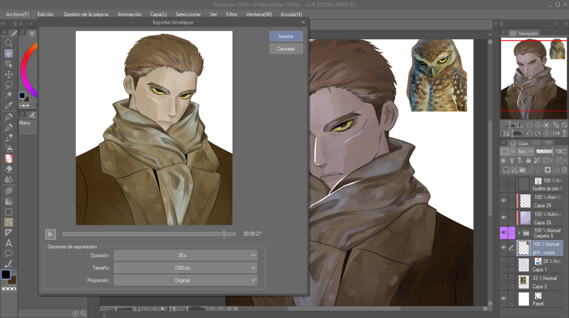
Task: Open the Filtro menu
Action: [x=232, y=14]
